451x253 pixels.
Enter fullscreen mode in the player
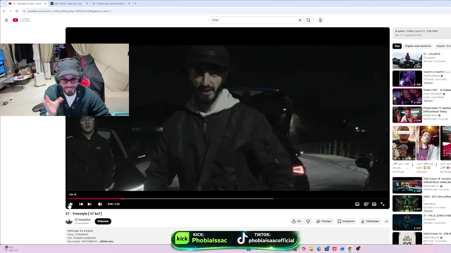(x=383, y=204)
